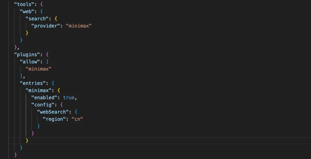The image size is (311, 159).
Task: Click the true value for enabled
Action: [69, 97]
